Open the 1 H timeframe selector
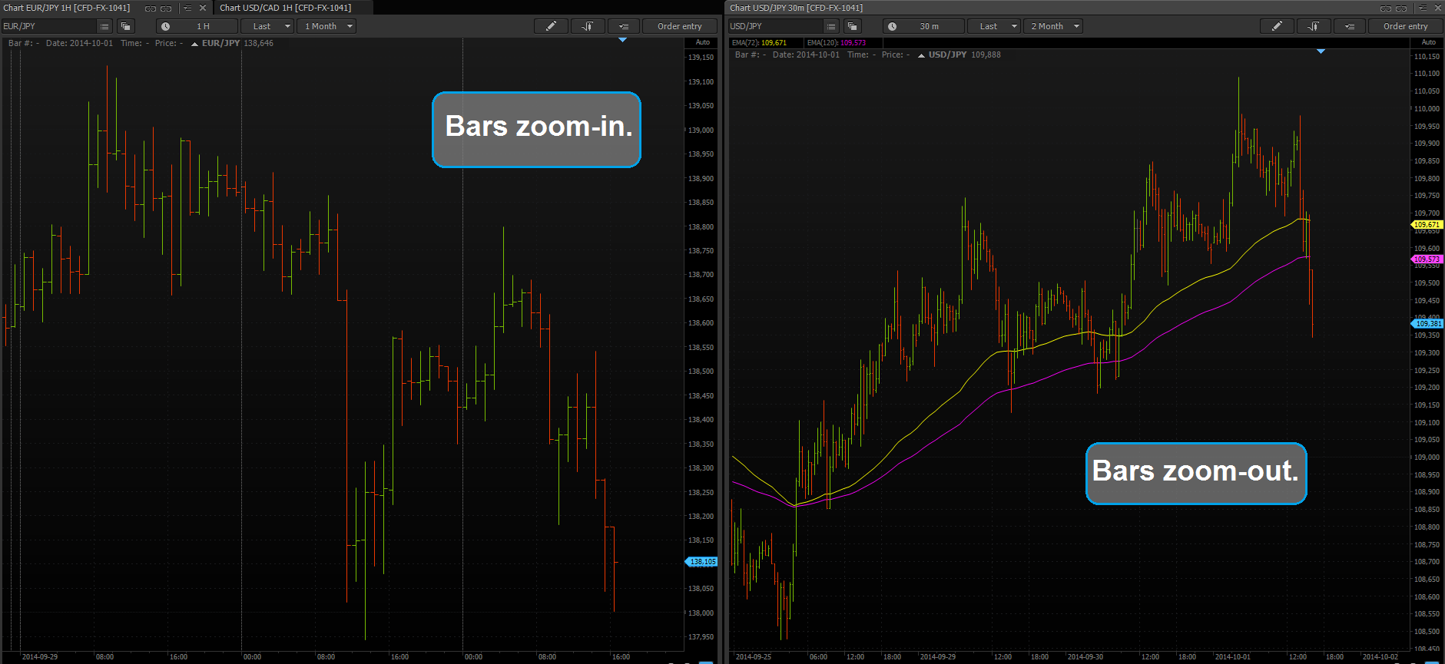 pos(197,26)
